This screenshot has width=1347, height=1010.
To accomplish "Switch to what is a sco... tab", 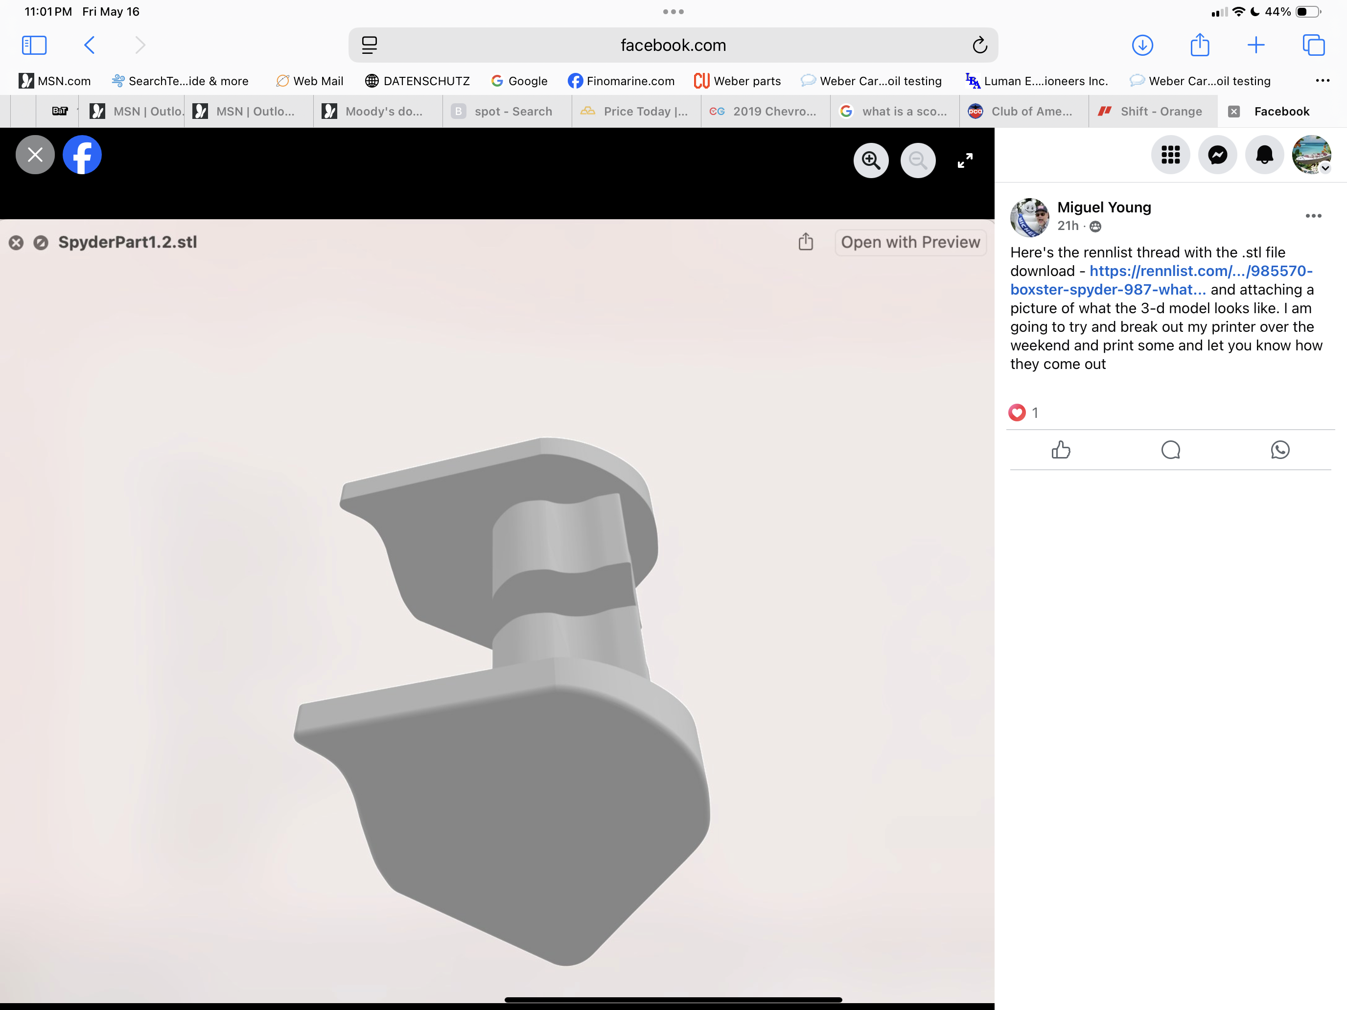I will [894, 112].
